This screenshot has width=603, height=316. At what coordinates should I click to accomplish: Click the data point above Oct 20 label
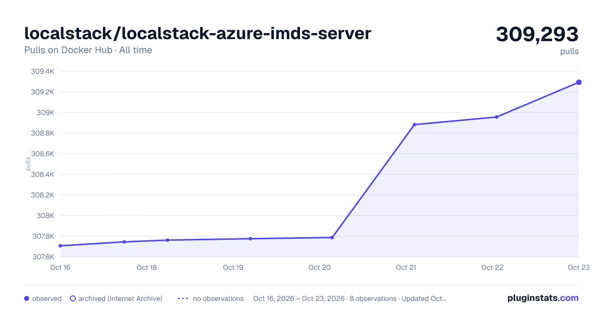pyautogui.click(x=332, y=237)
